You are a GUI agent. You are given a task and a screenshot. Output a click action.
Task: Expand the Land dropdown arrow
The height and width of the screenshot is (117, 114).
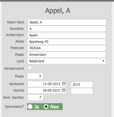point(103,61)
